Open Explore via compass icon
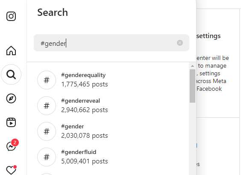Image resolution: width=241 pixels, height=175 pixels. pyautogui.click(x=11, y=98)
